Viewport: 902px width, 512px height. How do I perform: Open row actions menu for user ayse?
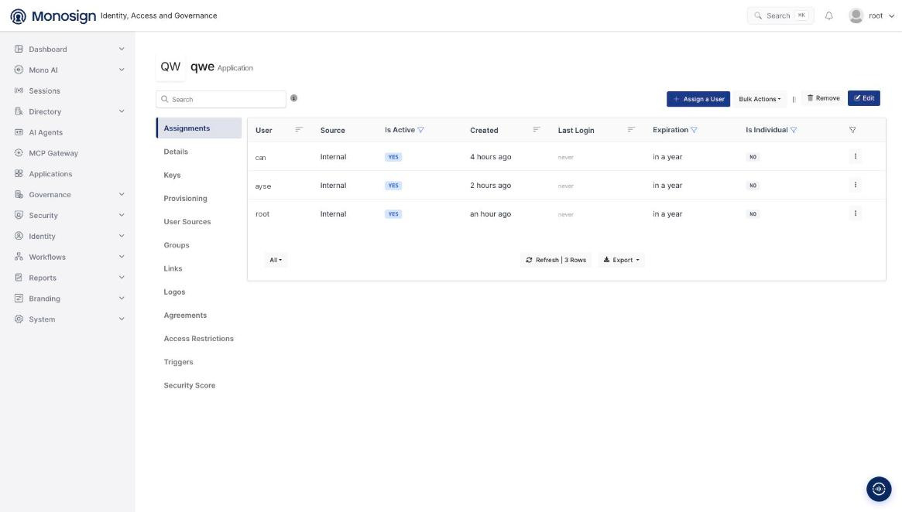[x=856, y=185]
